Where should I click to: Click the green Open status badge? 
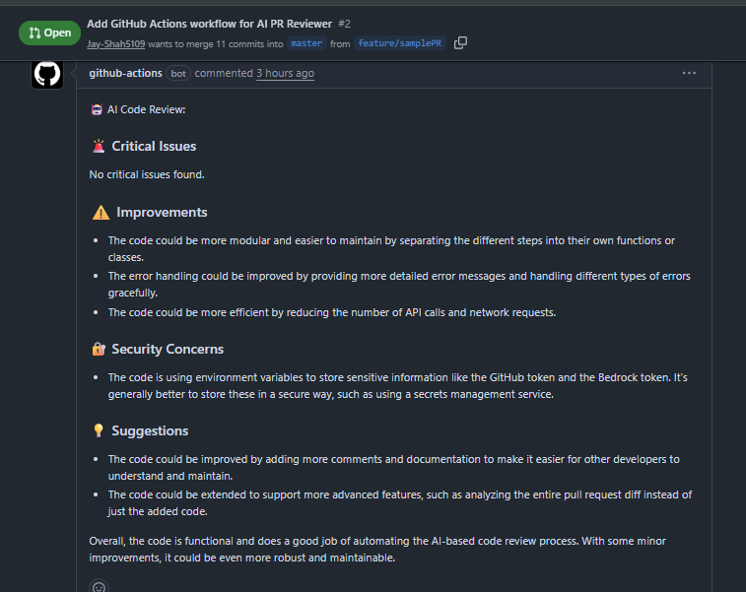coord(49,33)
